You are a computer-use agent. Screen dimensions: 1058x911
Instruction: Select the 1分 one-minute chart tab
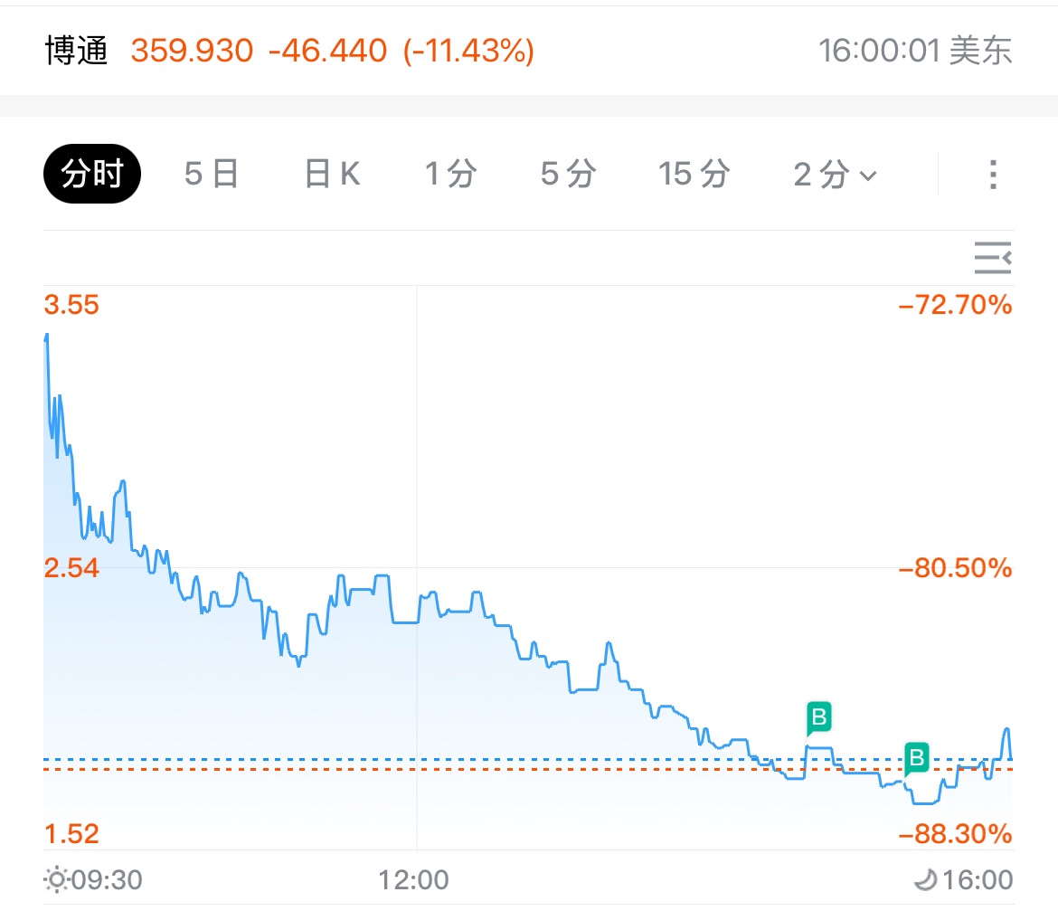tap(450, 174)
